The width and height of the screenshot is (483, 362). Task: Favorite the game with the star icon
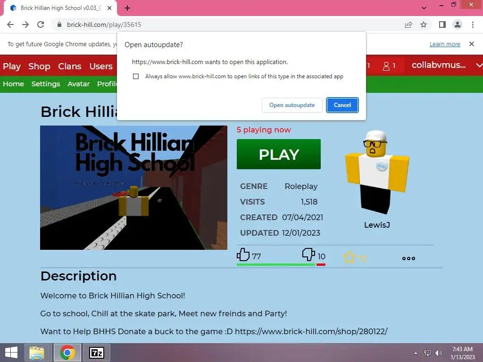click(x=350, y=257)
